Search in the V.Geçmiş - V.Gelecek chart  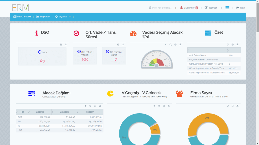click(x=159, y=106)
